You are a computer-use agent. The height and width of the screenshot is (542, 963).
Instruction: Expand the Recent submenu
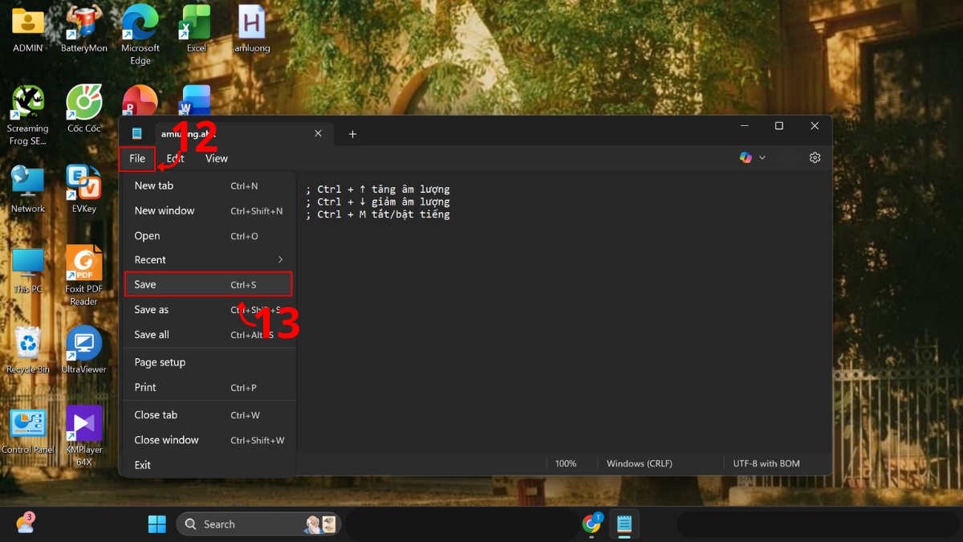208,260
